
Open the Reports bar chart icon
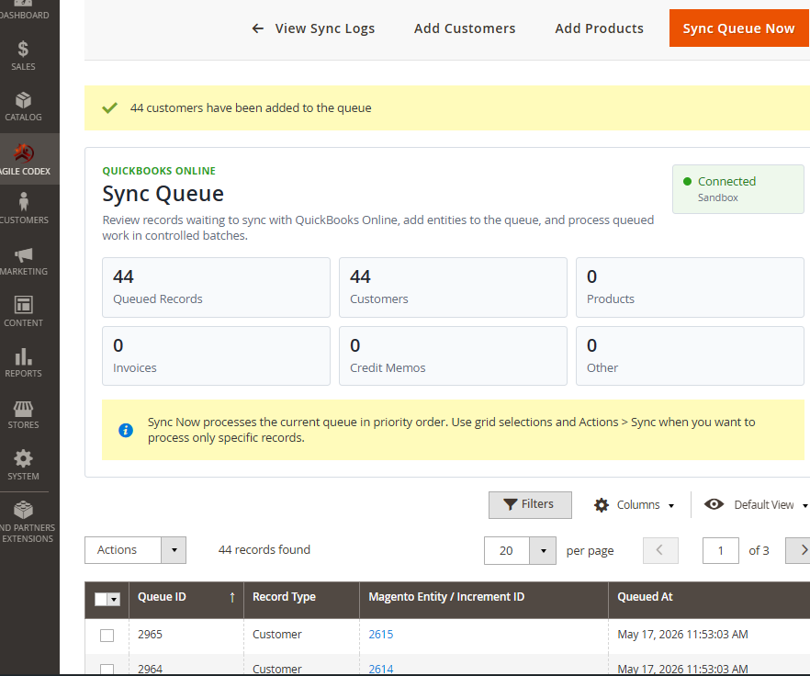pos(23,356)
